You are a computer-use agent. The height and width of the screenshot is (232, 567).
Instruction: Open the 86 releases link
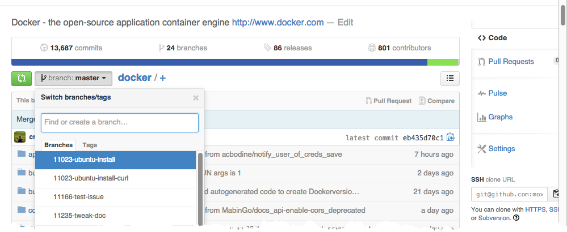(288, 48)
